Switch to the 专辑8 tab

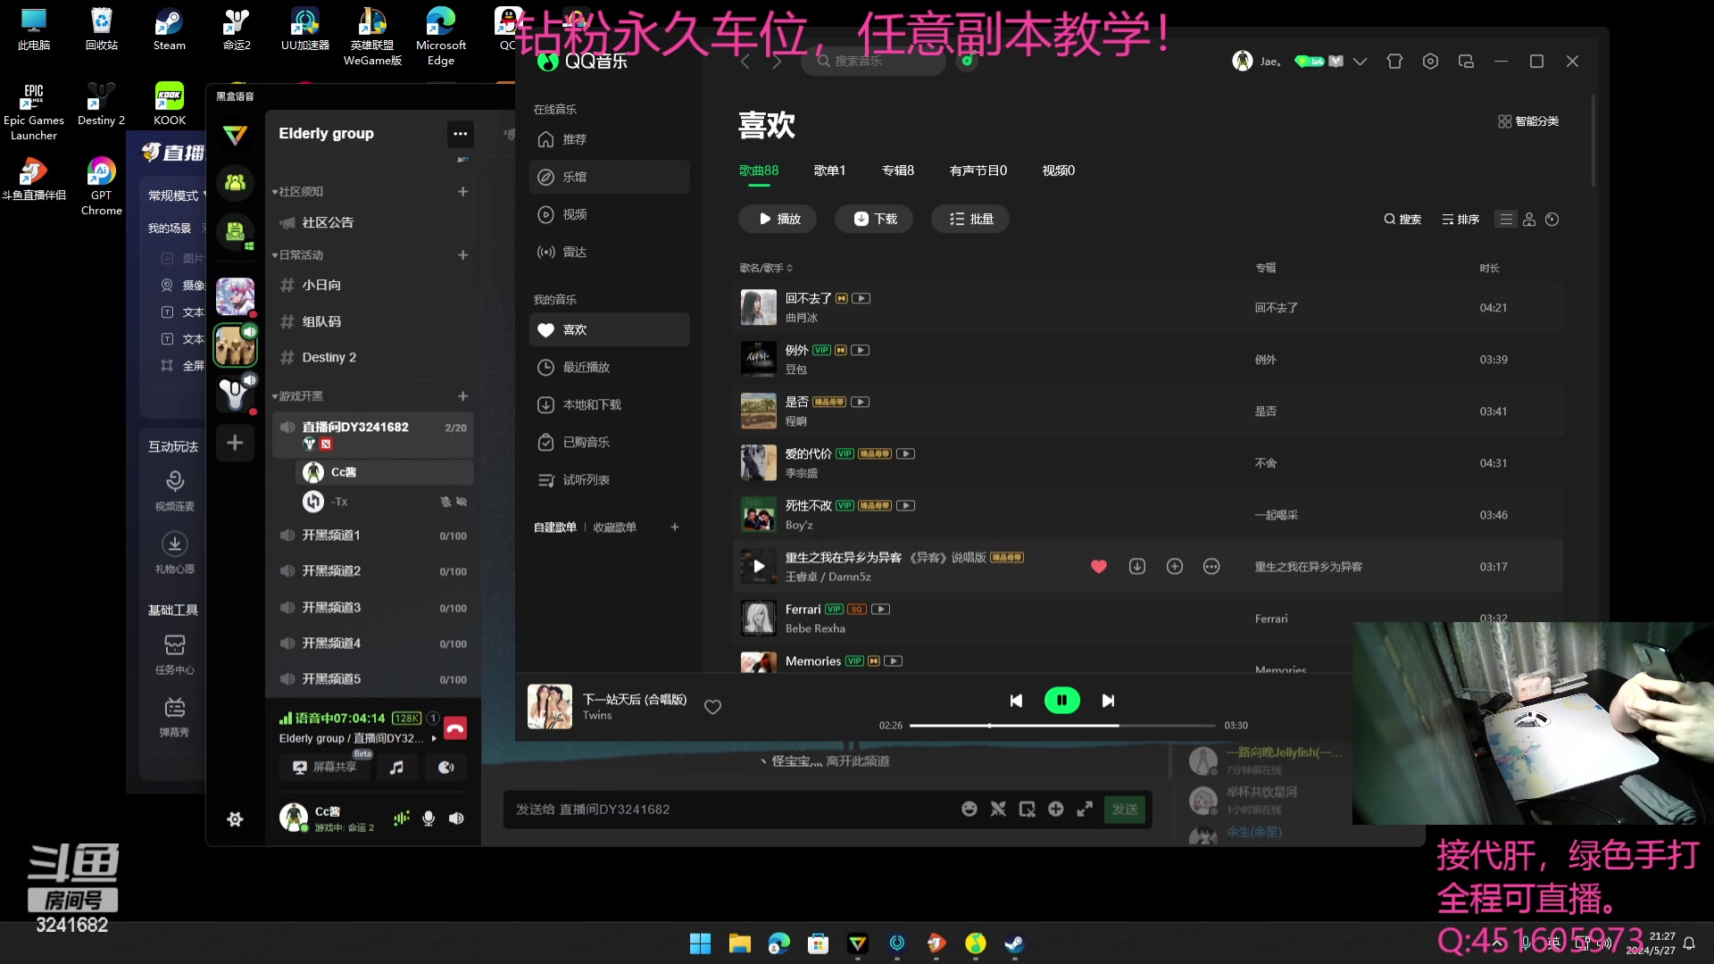[x=897, y=170]
